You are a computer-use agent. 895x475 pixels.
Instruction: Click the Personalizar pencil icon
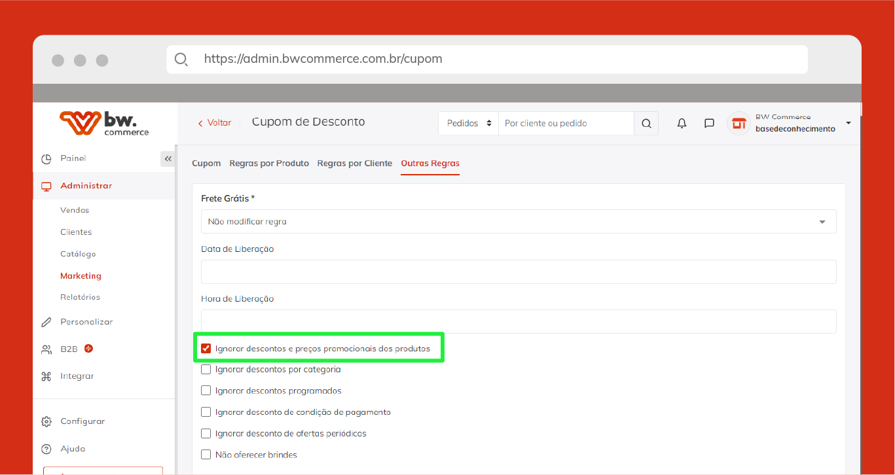(x=46, y=322)
